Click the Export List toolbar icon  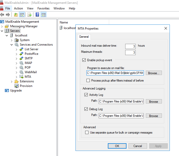(x=30, y=15)
